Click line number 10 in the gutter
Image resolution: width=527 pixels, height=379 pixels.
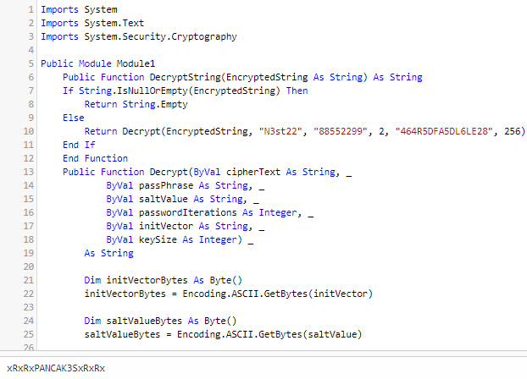29,131
